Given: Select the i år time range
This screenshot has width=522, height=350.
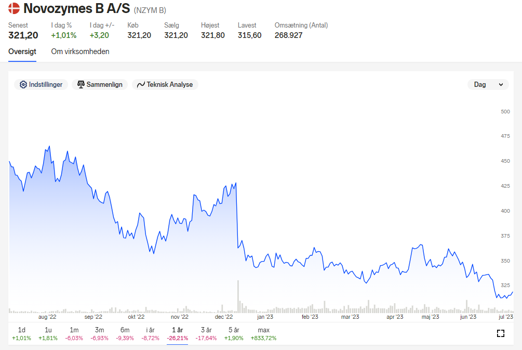Looking at the screenshot, I should point(151,334).
